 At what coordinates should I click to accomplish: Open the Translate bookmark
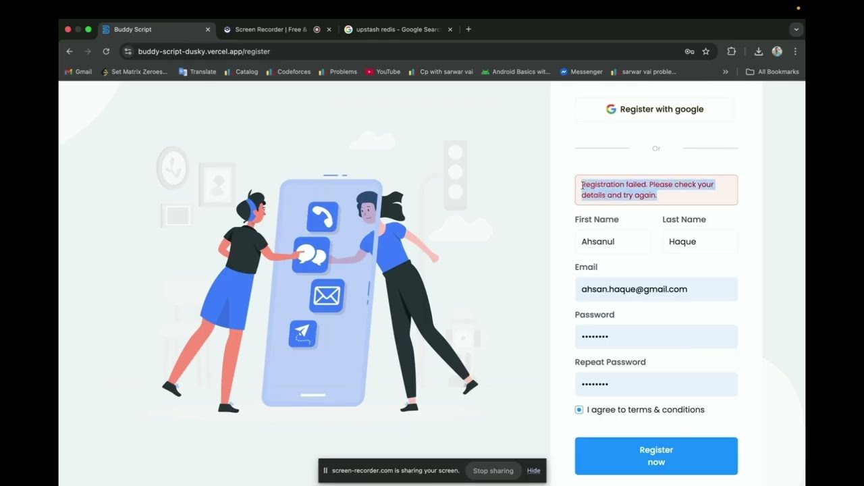click(197, 72)
